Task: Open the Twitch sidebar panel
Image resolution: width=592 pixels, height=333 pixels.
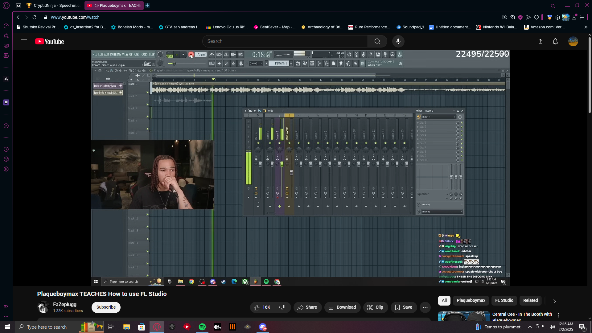Action: [6, 102]
